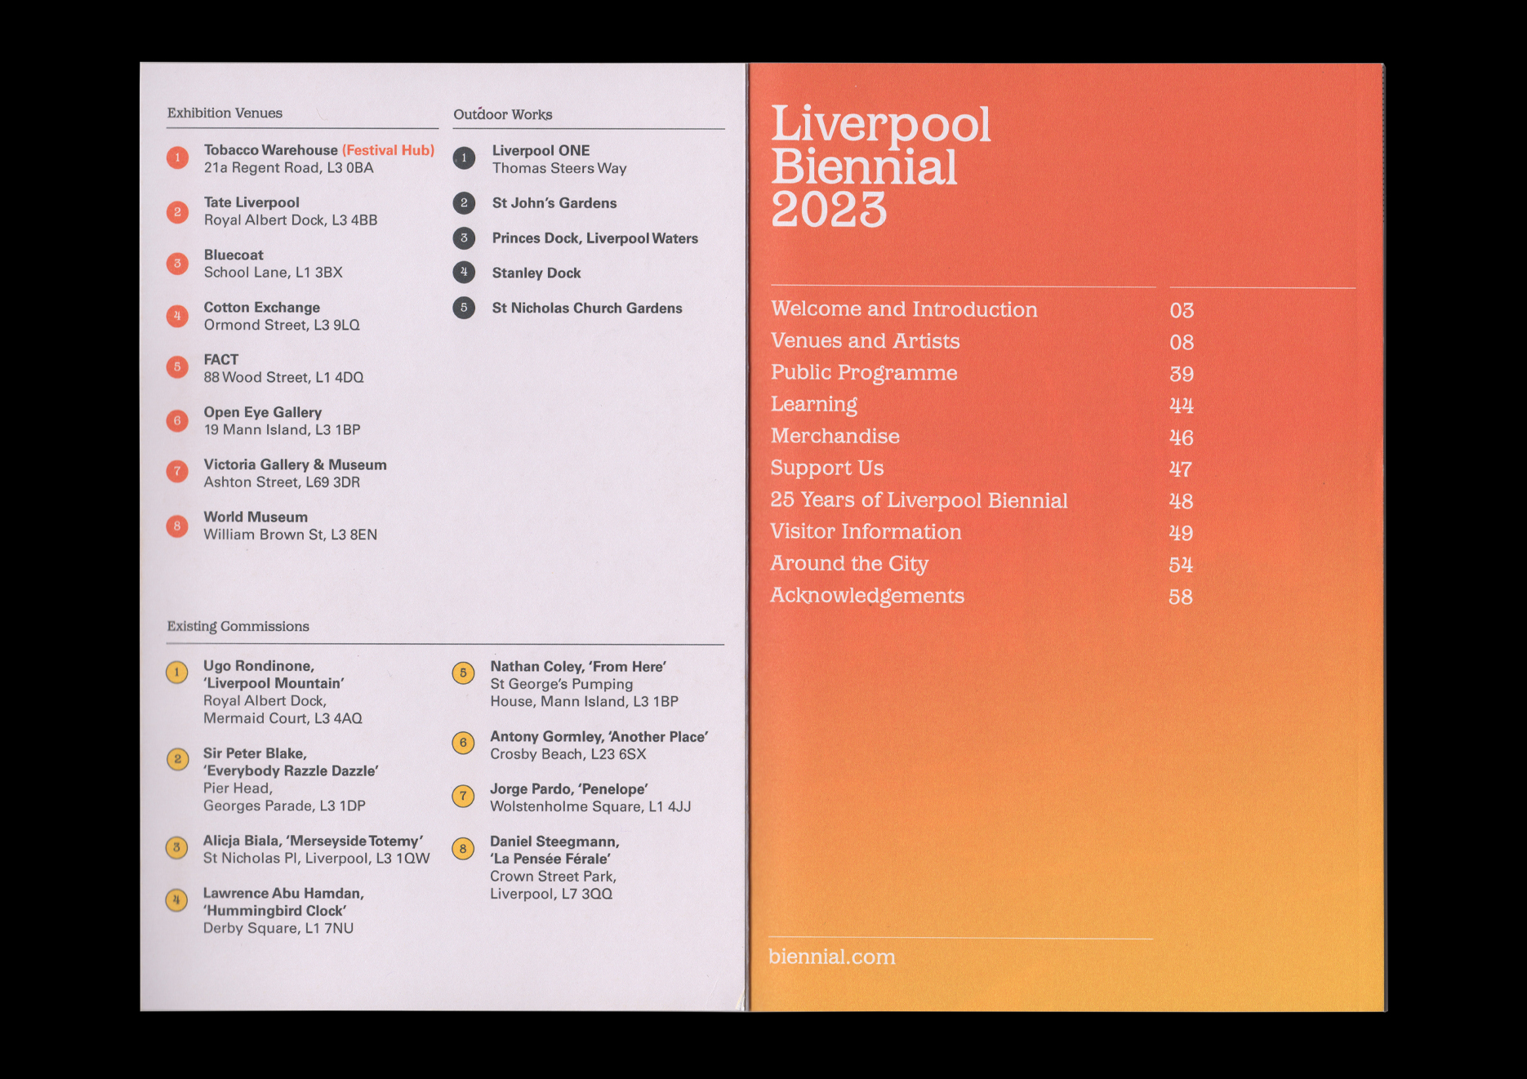Select 'Support Us' contents entry

(x=827, y=468)
